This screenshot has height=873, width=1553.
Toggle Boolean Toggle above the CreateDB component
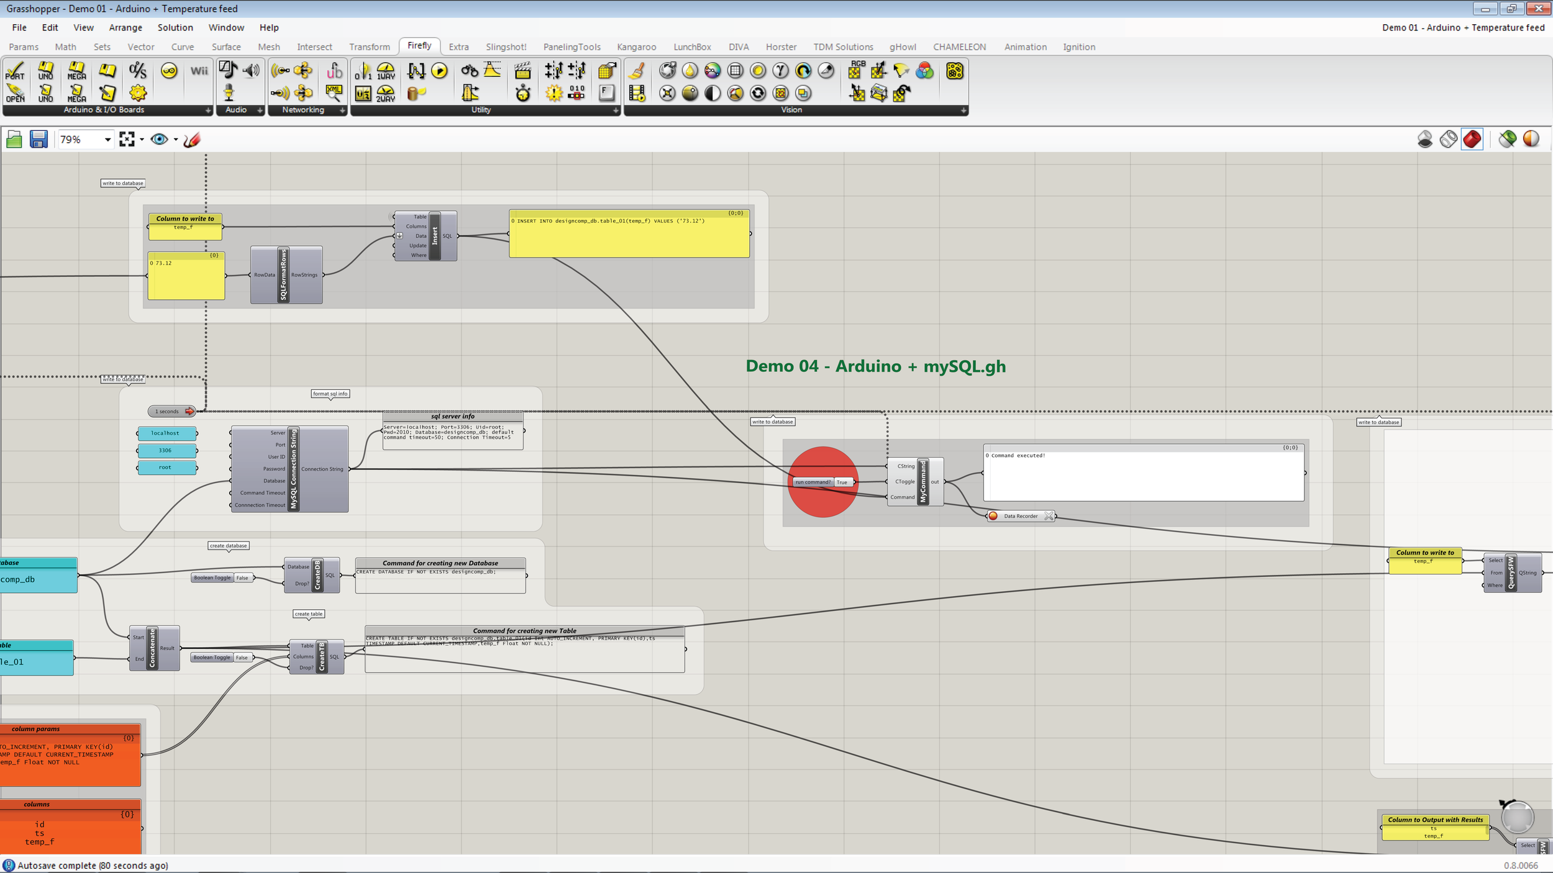[x=242, y=577]
